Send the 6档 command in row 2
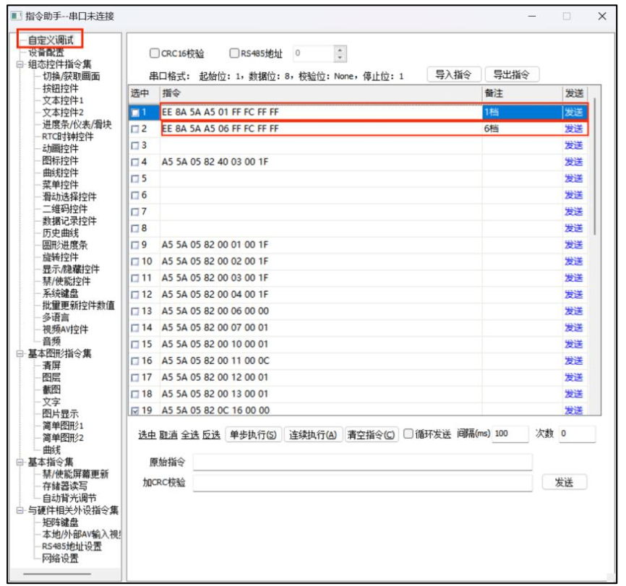This screenshot has height=586, width=626. (x=574, y=129)
